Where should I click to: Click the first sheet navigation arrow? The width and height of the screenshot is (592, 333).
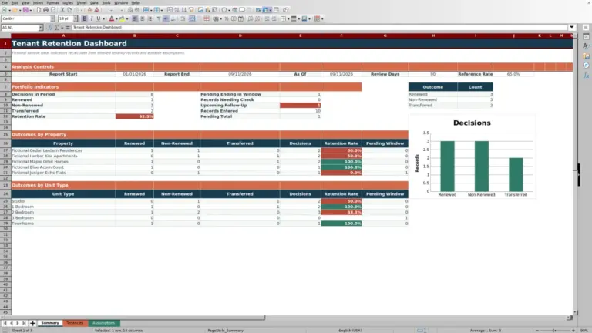click(x=5, y=323)
